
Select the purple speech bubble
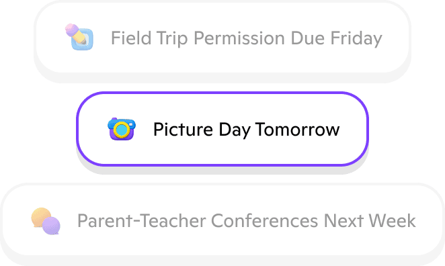tap(51, 226)
